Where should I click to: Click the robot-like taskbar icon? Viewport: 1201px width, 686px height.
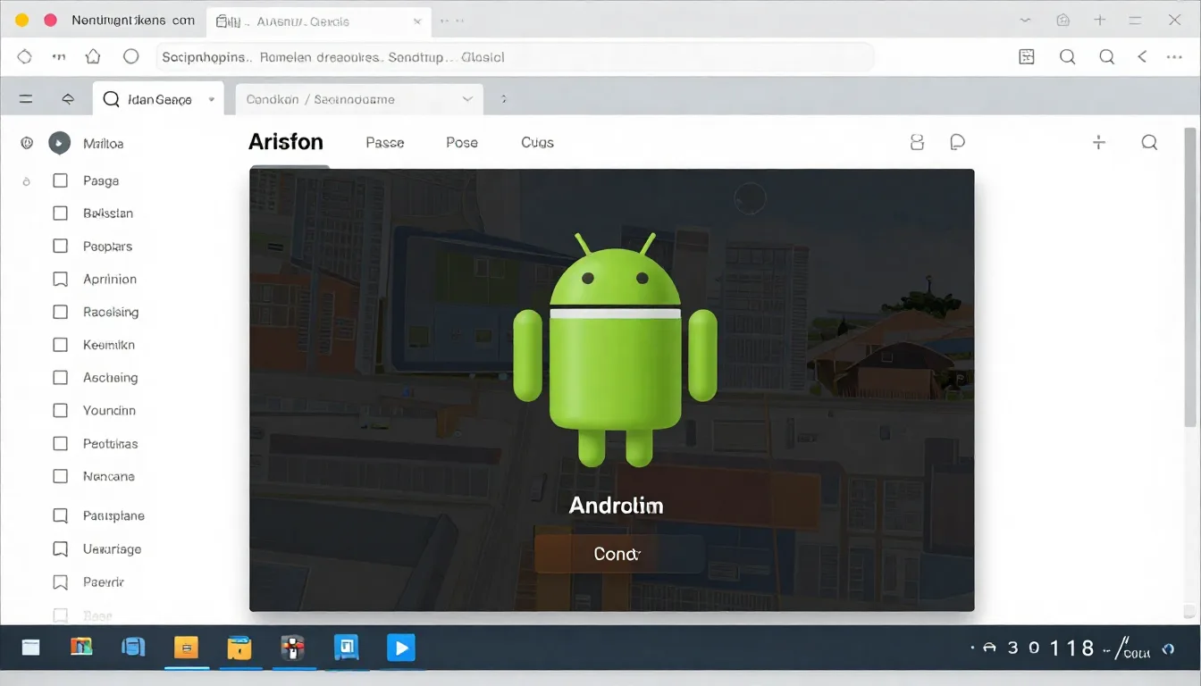coord(293,648)
